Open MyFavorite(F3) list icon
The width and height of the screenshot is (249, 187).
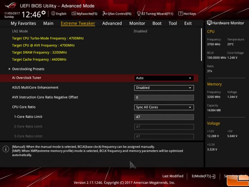pos(74,14)
